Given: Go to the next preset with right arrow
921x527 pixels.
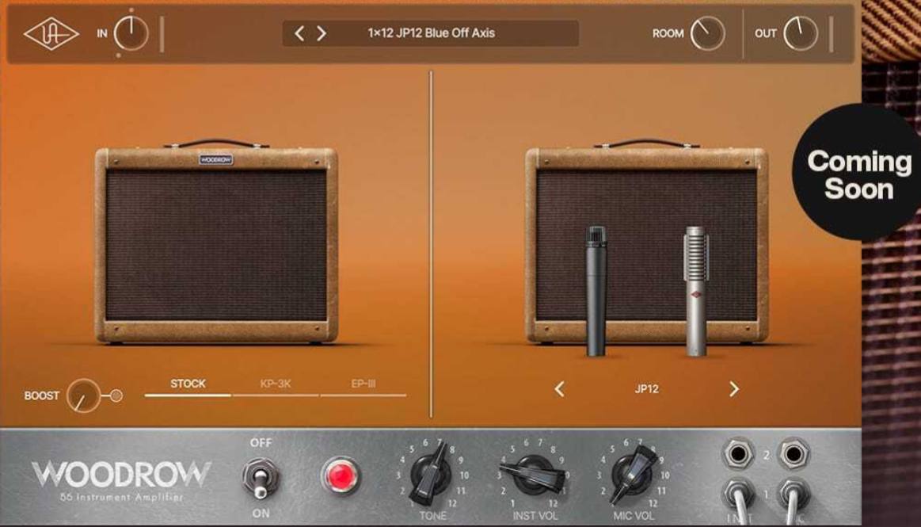Looking at the screenshot, I should coord(322,33).
